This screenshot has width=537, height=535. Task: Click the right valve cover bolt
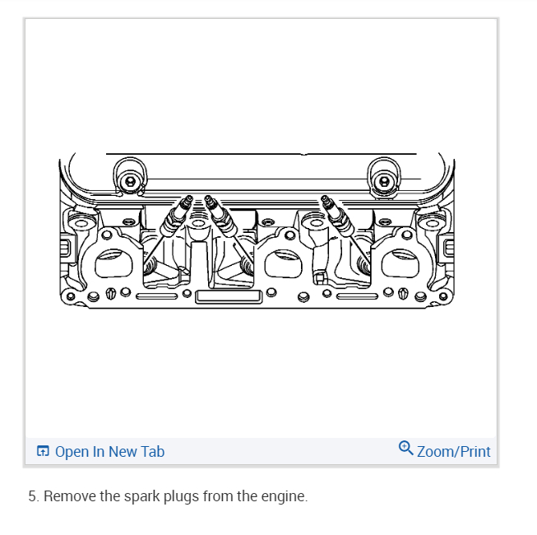384,181
